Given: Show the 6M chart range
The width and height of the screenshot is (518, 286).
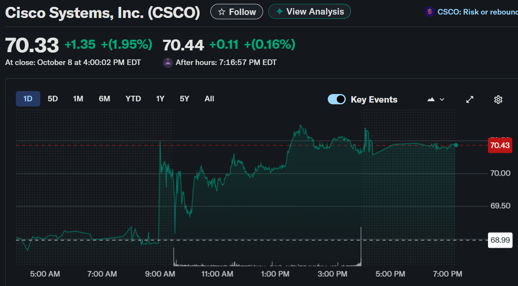Looking at the screenshot, I should pyautogui.click(x=105, y=99).
